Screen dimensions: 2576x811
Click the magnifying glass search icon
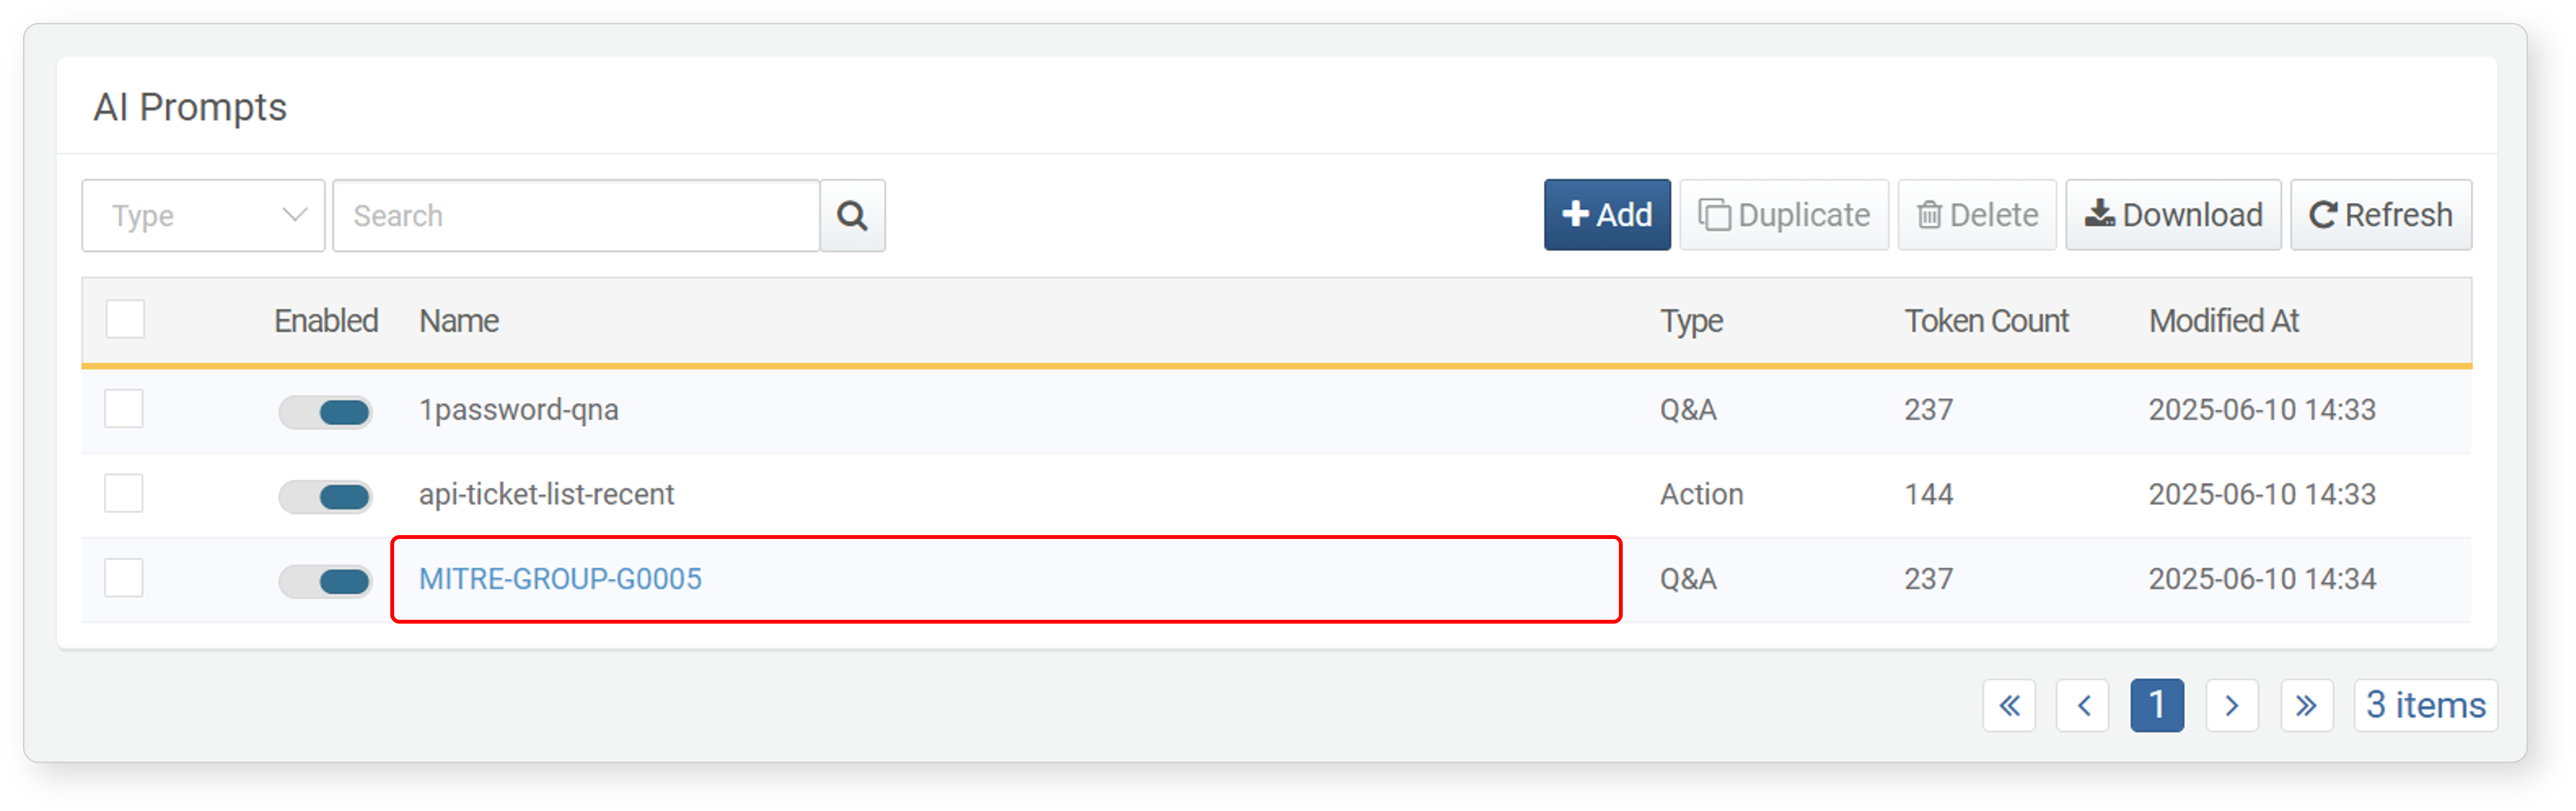[x=852, y=215]
